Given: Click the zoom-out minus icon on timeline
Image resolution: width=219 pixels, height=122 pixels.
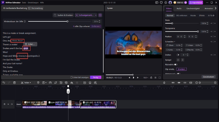Looking at the screenshot, I should [197, 83].
